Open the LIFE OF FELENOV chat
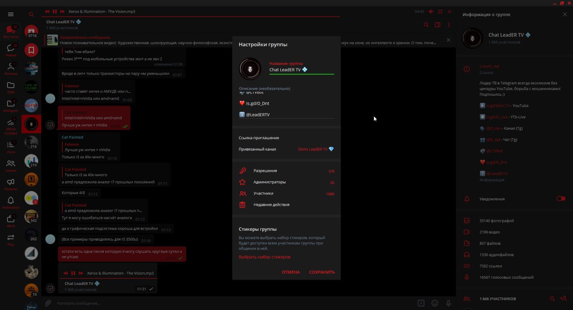Screen dimensions: 573x310 coord(31,87)
